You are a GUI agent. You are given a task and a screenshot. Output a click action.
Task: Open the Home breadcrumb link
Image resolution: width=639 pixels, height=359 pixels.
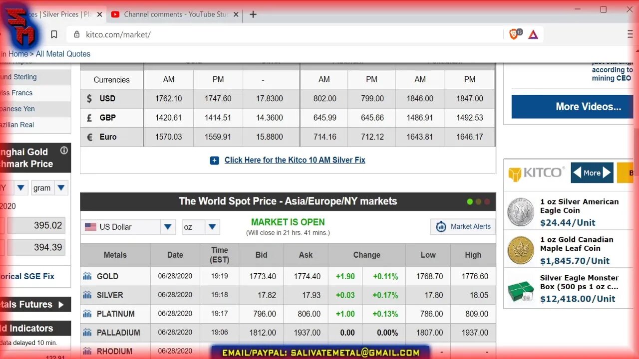coord(18,54)
